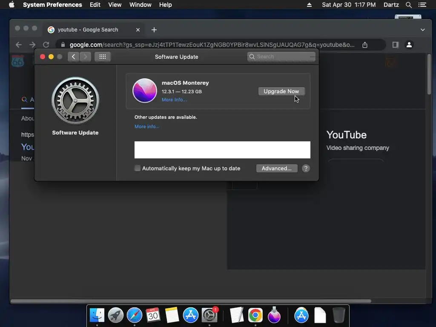Screen dimensions: 436x327
Task: Open the Window menu
Action: coord(141,5)
